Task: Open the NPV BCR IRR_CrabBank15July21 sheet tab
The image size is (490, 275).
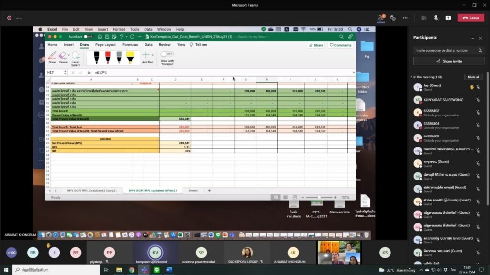Action: tap(91, 190)
